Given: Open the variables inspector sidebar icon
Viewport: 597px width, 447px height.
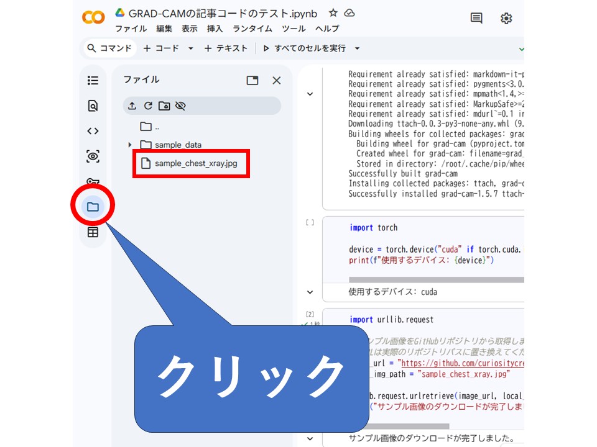Looking at the screenshot, I should (x=93, y=156).
